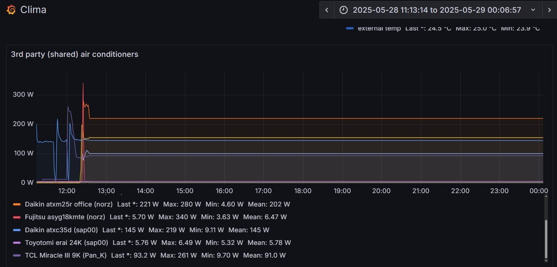Click the 21:00 x-axis time label

click(x=421, y=191)
